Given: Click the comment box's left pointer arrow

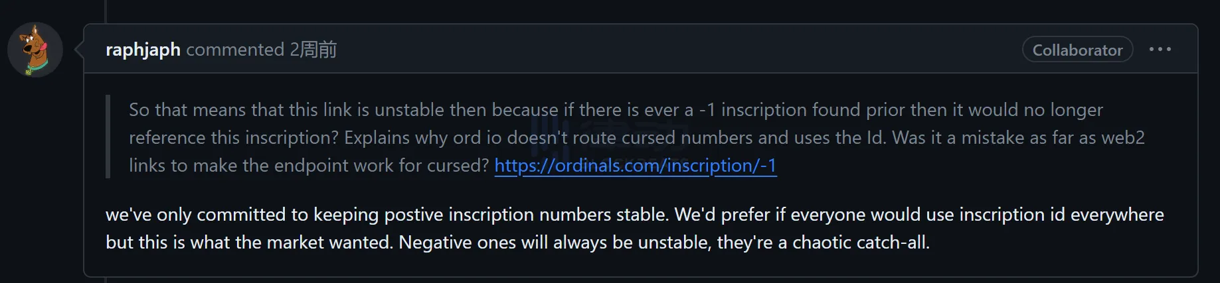Looking at the screenshot, I should tap(79, 49).
